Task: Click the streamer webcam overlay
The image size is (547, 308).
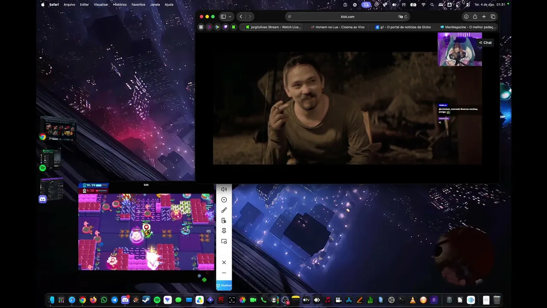Action: pyautogui.click(x=460, y=49)
